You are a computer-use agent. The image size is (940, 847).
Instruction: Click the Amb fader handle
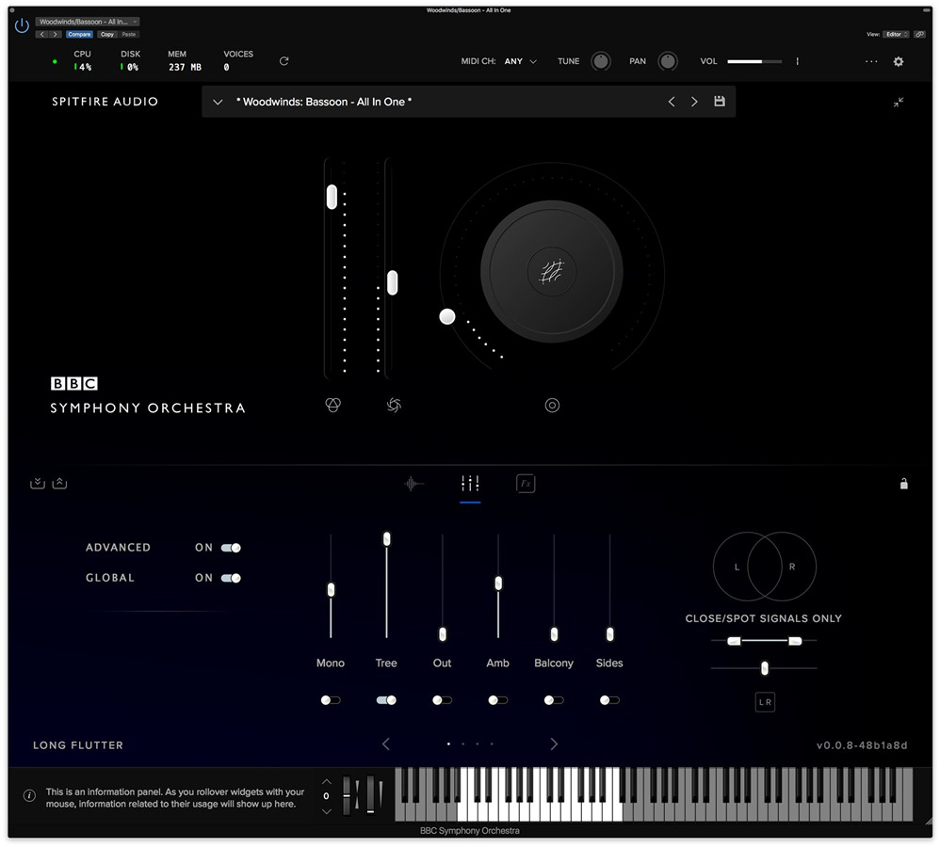[x=498, y=583]
